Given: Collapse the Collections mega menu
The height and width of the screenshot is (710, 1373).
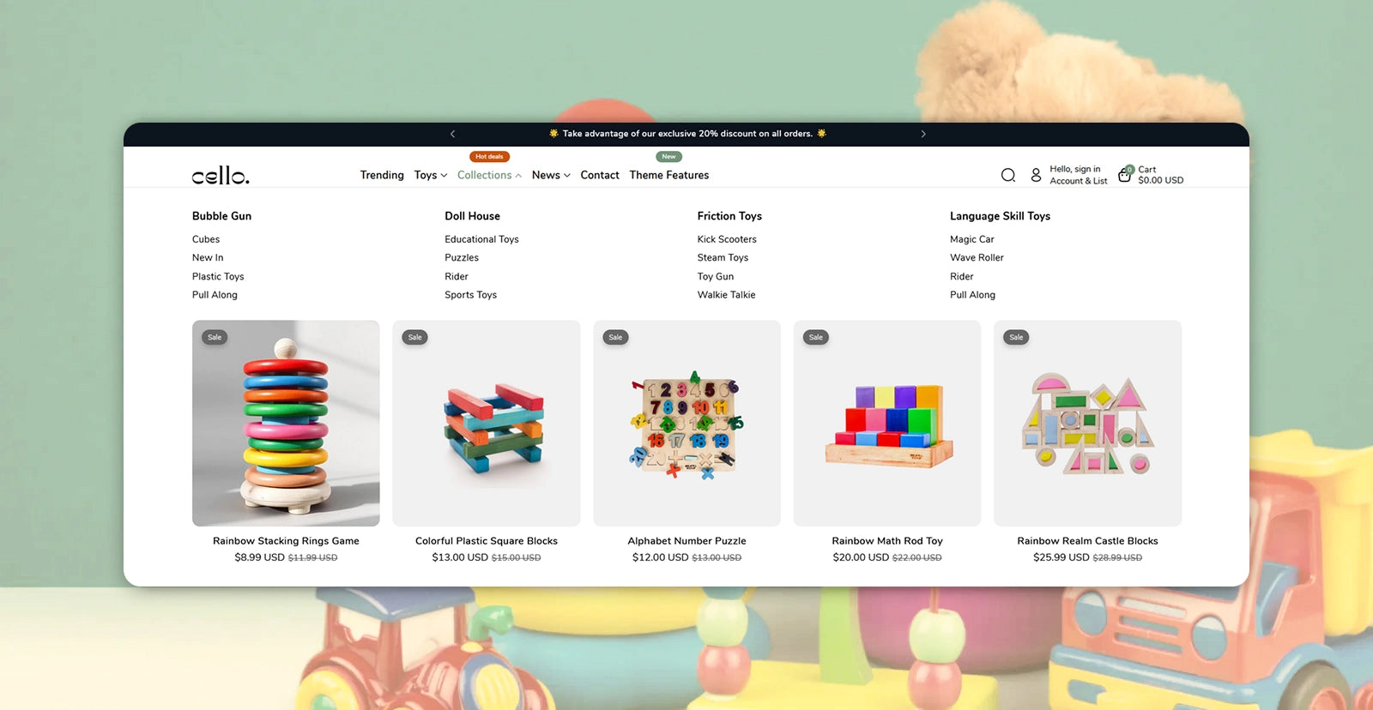Looking at the screenshot, I should tap(489, 175).
